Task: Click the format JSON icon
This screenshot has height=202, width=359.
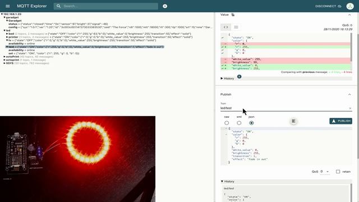Action: click(x=293, y=121)
